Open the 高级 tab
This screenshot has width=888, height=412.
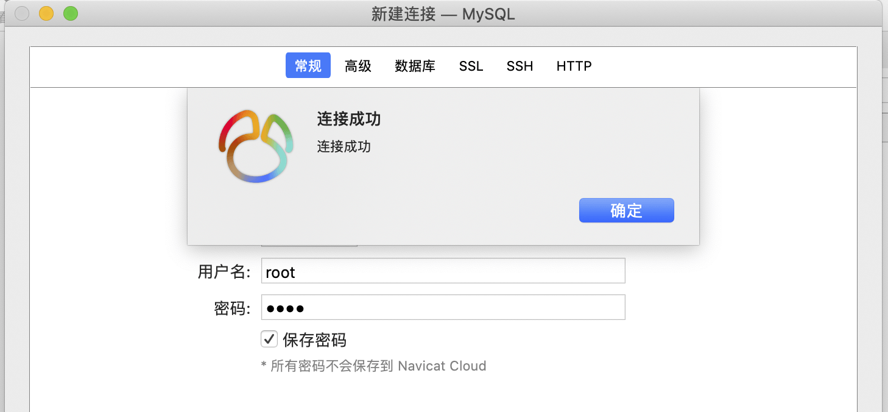[x=358, y=66]
